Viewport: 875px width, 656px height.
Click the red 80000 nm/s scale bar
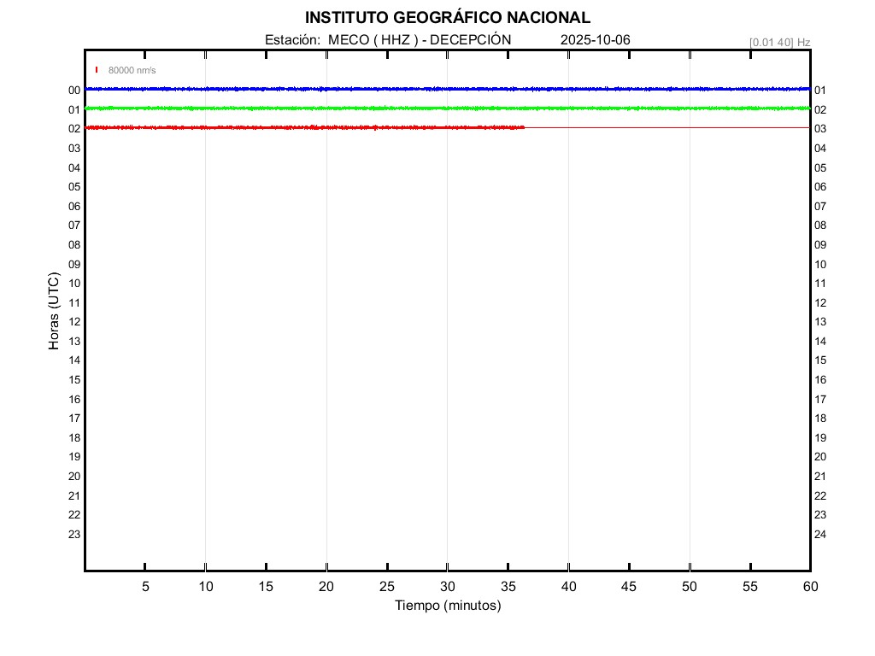97,70
